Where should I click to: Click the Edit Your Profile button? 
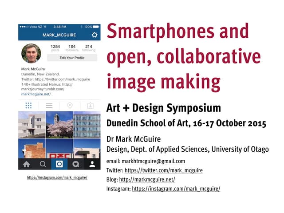(x=71, y=58)
